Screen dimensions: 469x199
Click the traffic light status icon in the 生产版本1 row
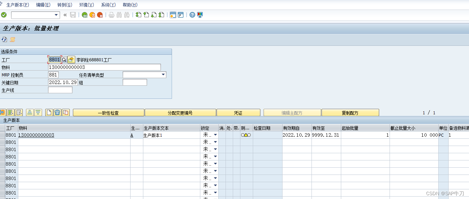246,135
